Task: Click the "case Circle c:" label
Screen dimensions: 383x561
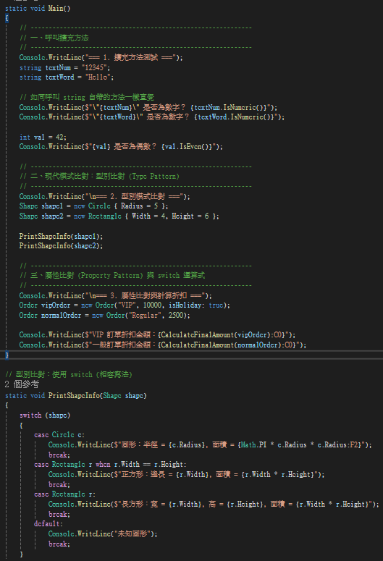Action: (59, 435)
